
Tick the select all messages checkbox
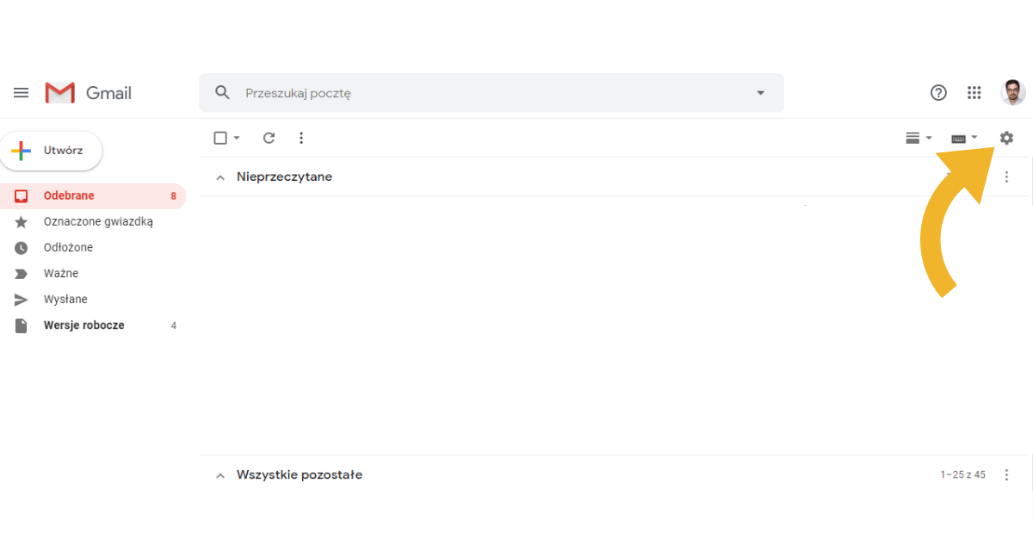[x=220, y=138]
